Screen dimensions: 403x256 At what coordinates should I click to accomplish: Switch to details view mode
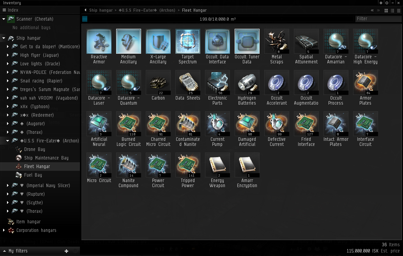coord(392,11)
